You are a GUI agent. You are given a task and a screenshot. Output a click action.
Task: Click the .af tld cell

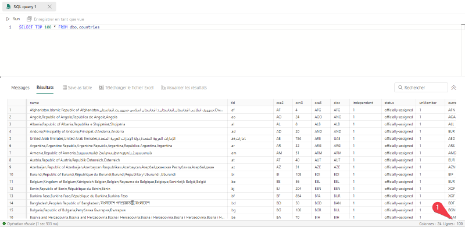pyautogui.click(x=251, y=110)
